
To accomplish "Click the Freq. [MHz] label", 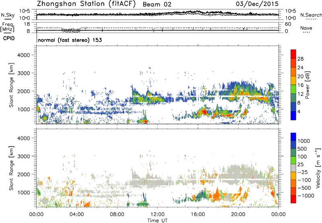I will [8, 27].
